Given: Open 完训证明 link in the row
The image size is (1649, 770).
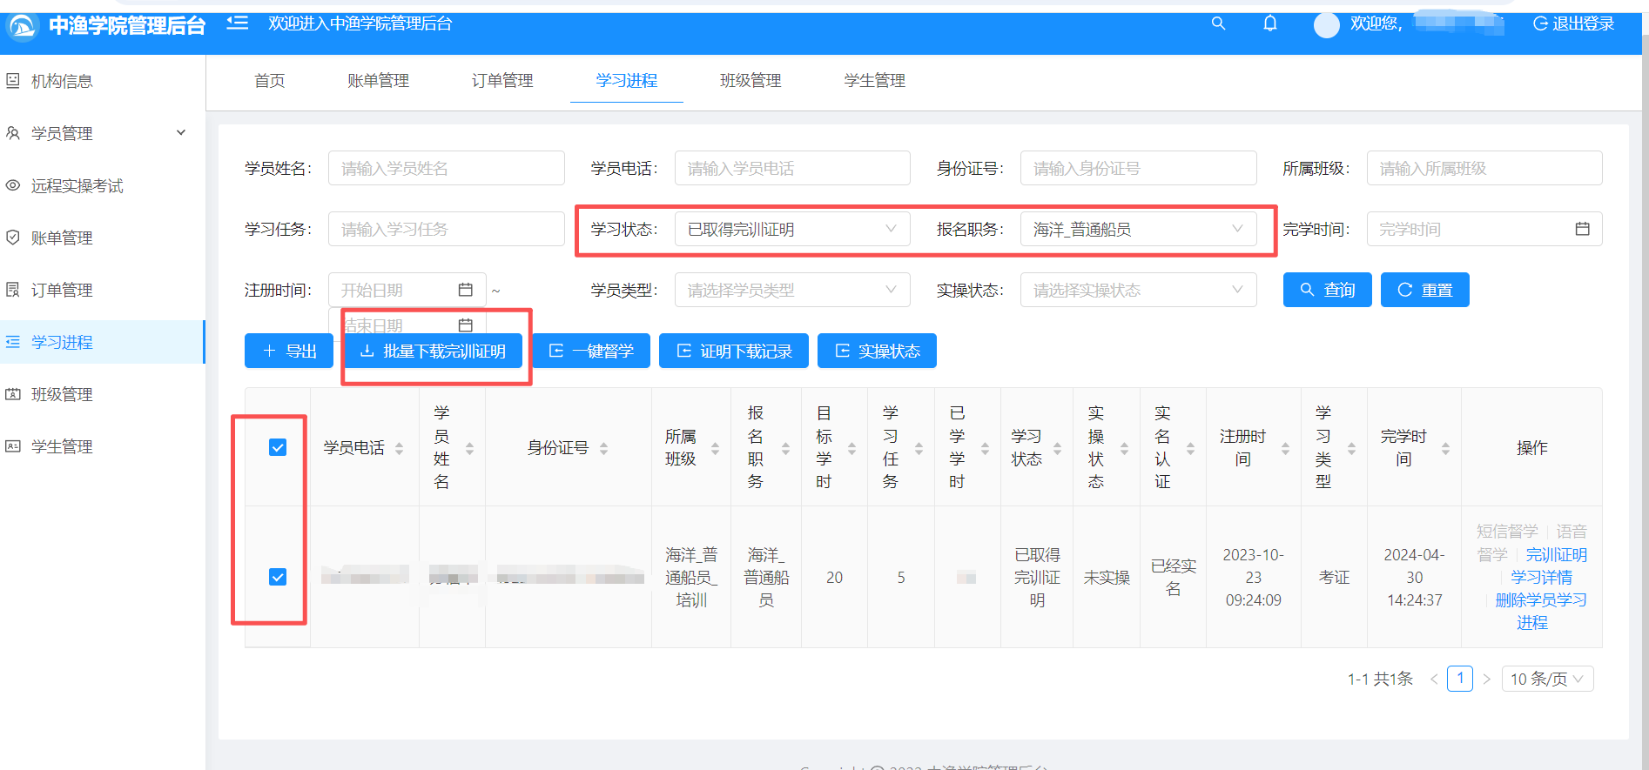Looking at the screenshot, I should (1557, 554).
